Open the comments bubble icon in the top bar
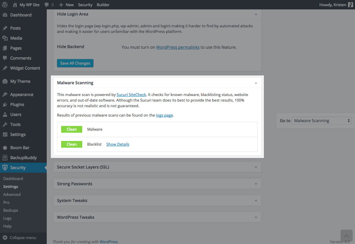The image size is (355, 244). pos(47,5)
